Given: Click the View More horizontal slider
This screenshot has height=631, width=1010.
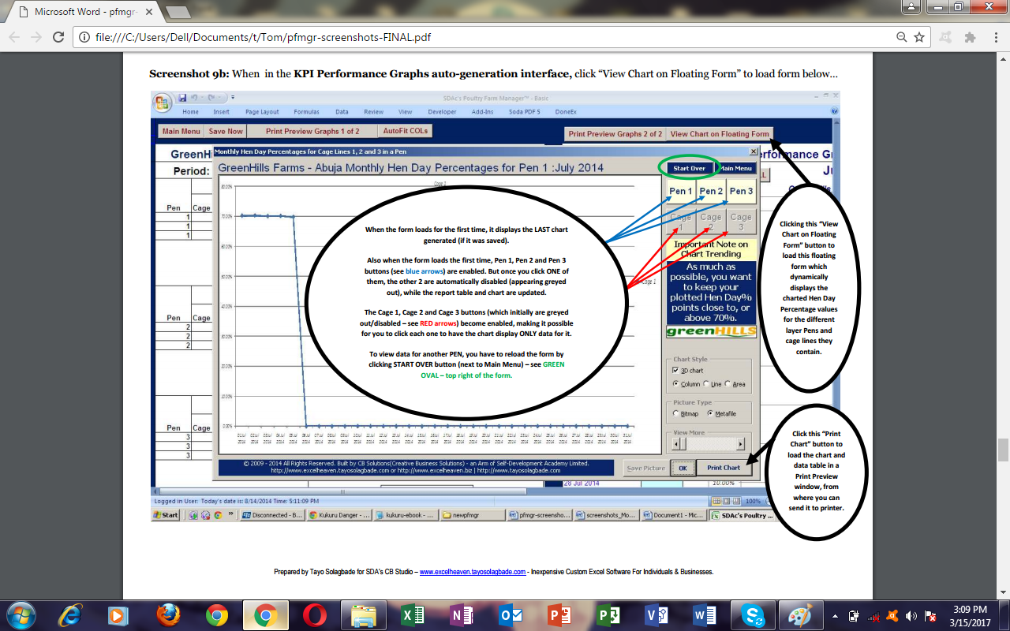Looking at the screenshot, I should tap(709, 444).
